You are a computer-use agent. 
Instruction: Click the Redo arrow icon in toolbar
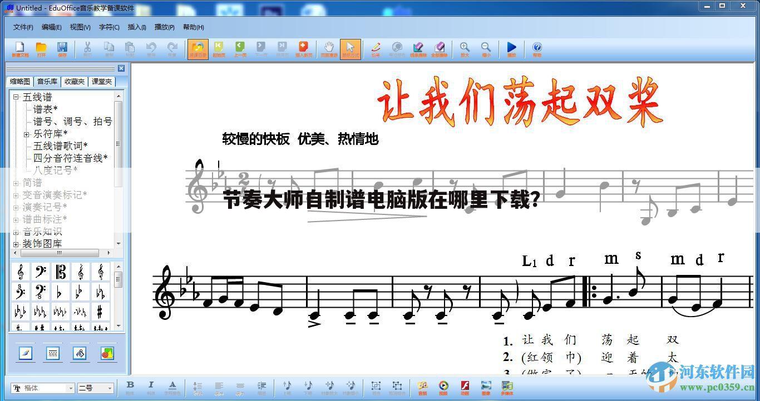point(172,49)
